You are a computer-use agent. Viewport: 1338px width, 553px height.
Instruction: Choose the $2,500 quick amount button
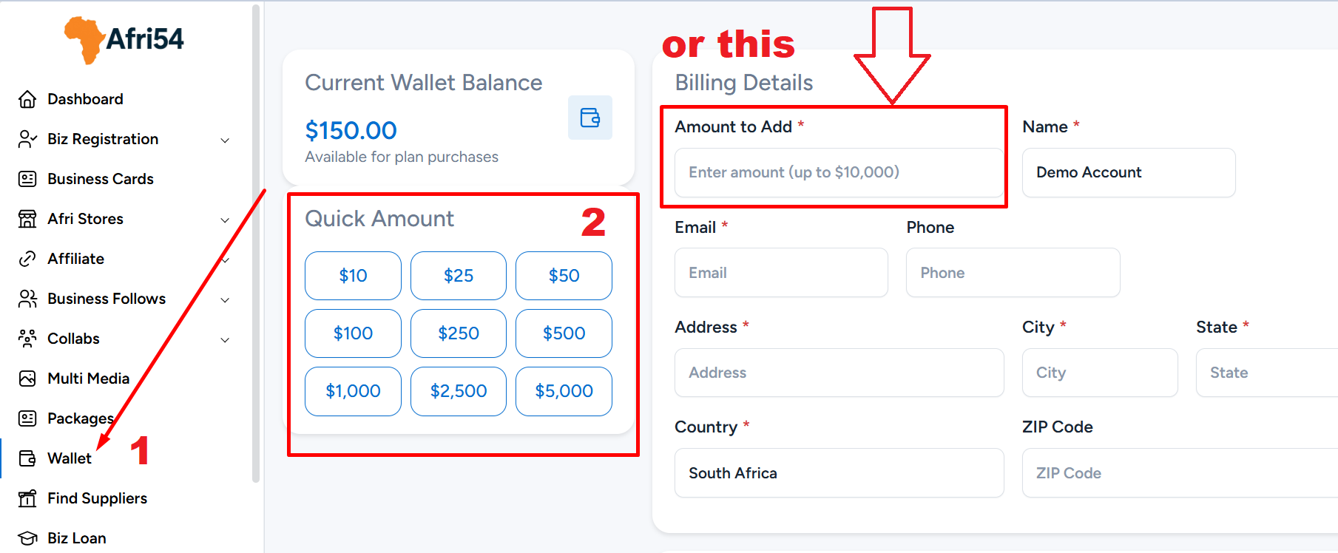click(459, 391)
